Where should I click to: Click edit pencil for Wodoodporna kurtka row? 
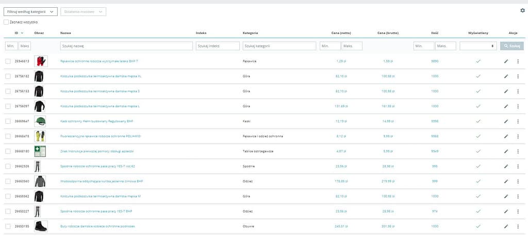(x=506, y=182)
